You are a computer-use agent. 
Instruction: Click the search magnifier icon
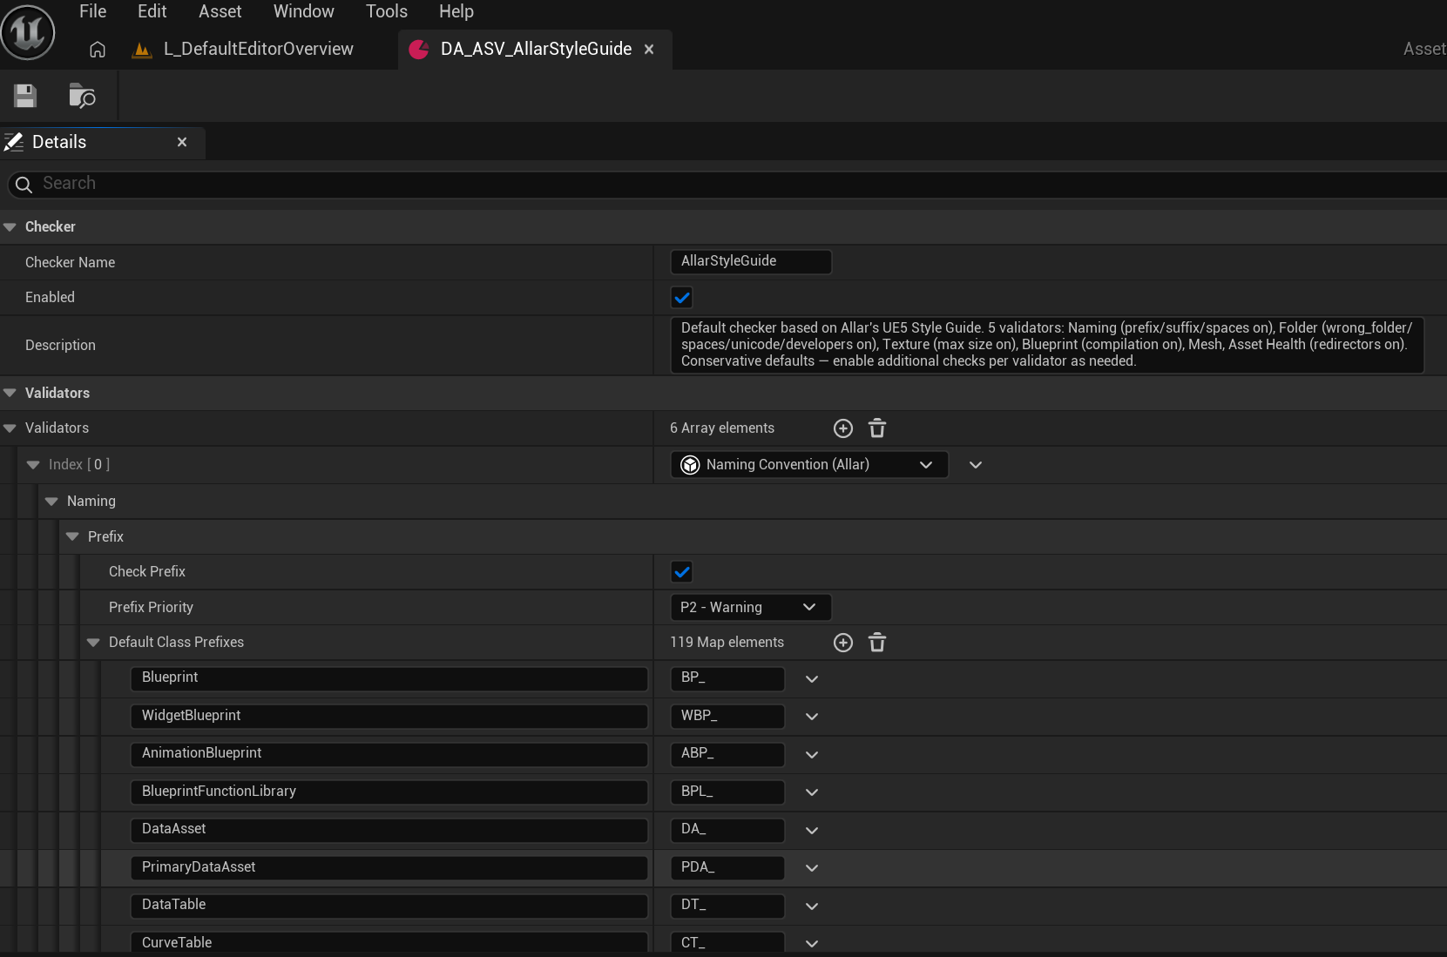pos(24,184)
